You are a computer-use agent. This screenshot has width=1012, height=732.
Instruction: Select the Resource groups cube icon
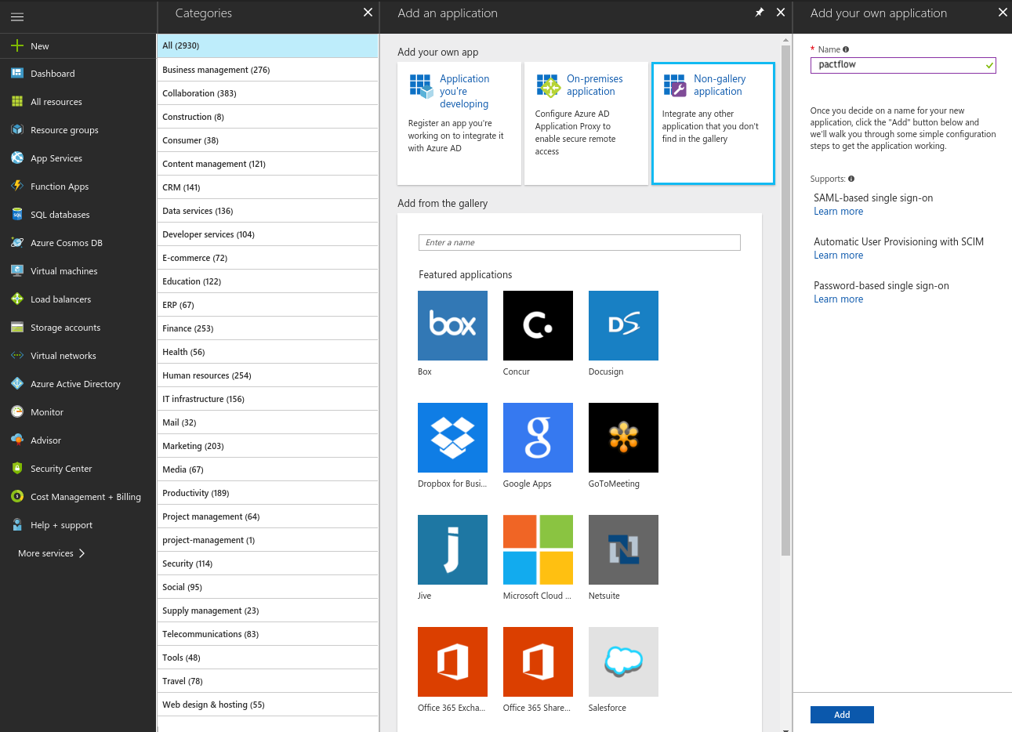17,129
